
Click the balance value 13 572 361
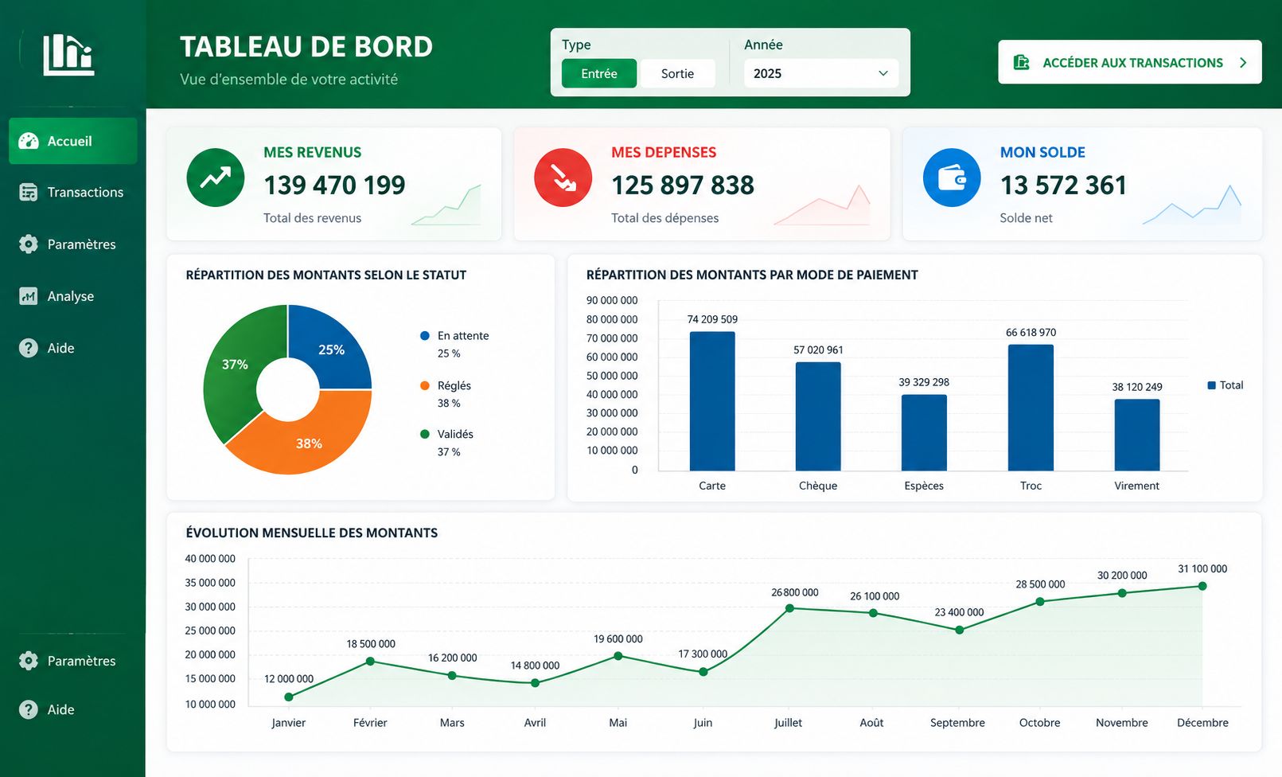1063,185
